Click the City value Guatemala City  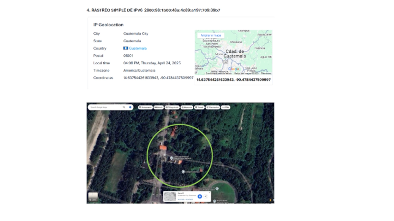coord(136,33)
